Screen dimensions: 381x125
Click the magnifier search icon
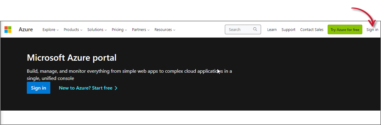(x=255, y=29)
